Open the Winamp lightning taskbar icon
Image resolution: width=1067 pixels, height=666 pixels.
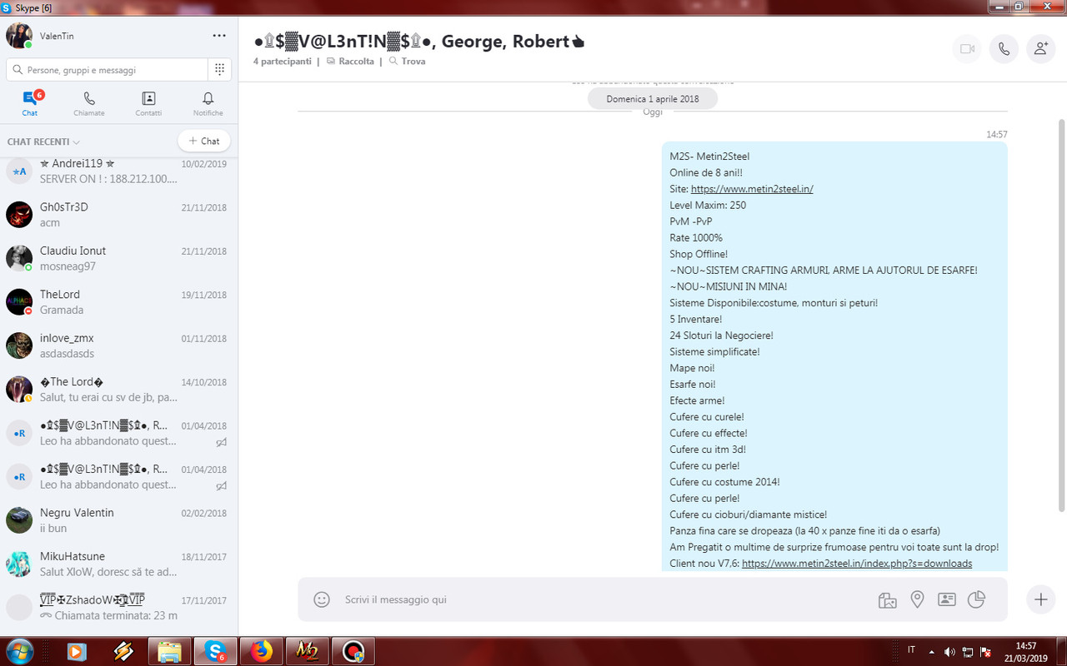click(x=123, y=651)
